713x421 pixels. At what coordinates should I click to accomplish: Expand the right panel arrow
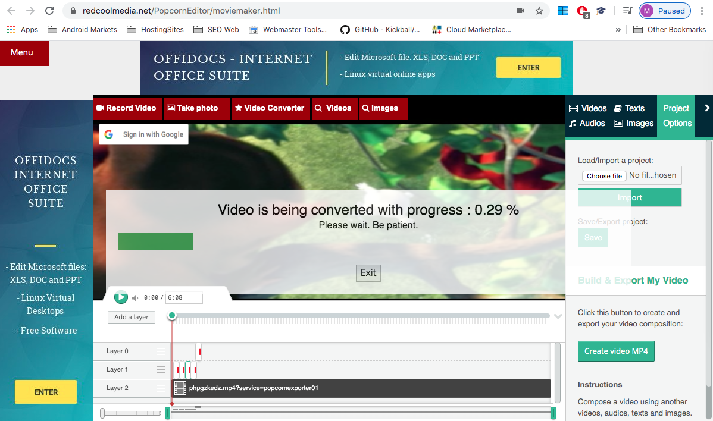(x=707, y=108)
